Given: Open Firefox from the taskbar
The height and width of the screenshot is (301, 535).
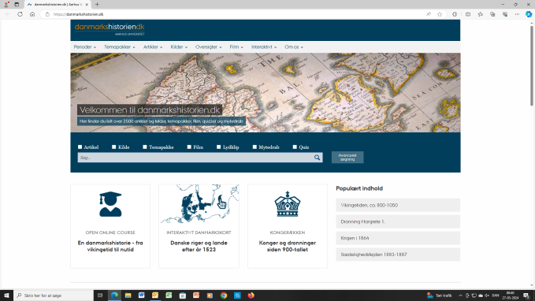Looking at the screenshot, I should [251, 295].
